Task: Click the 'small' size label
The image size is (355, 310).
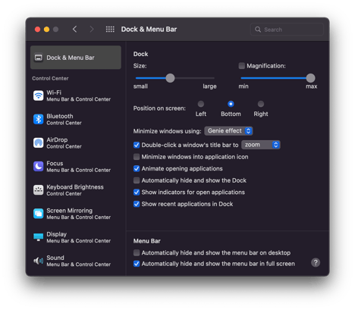Action: coord(140,86)
